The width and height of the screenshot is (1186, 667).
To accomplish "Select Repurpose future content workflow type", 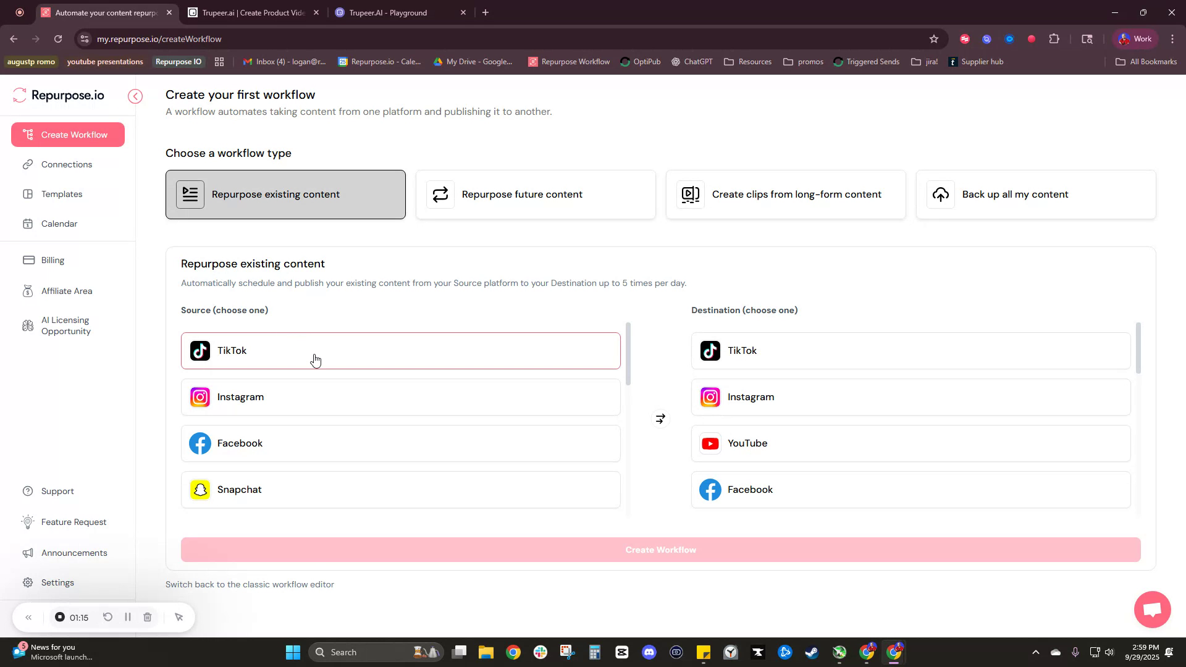I will [535, 194].
